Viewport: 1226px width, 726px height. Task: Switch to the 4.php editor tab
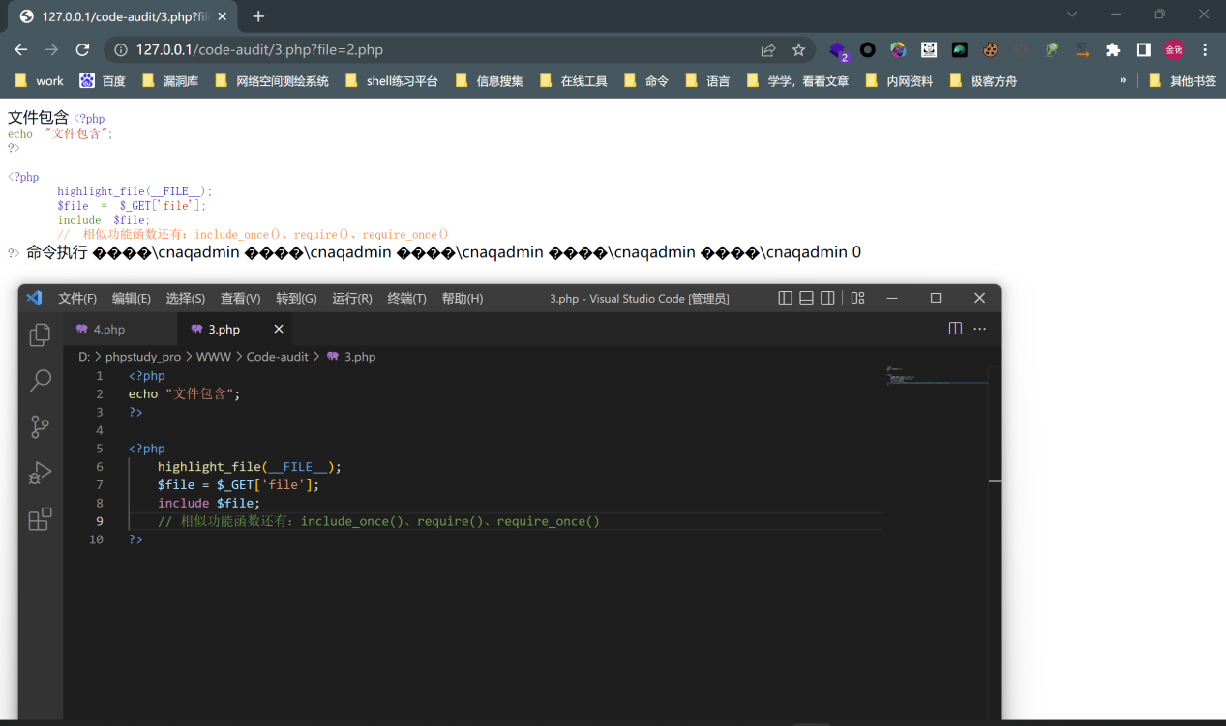(121, 330)
